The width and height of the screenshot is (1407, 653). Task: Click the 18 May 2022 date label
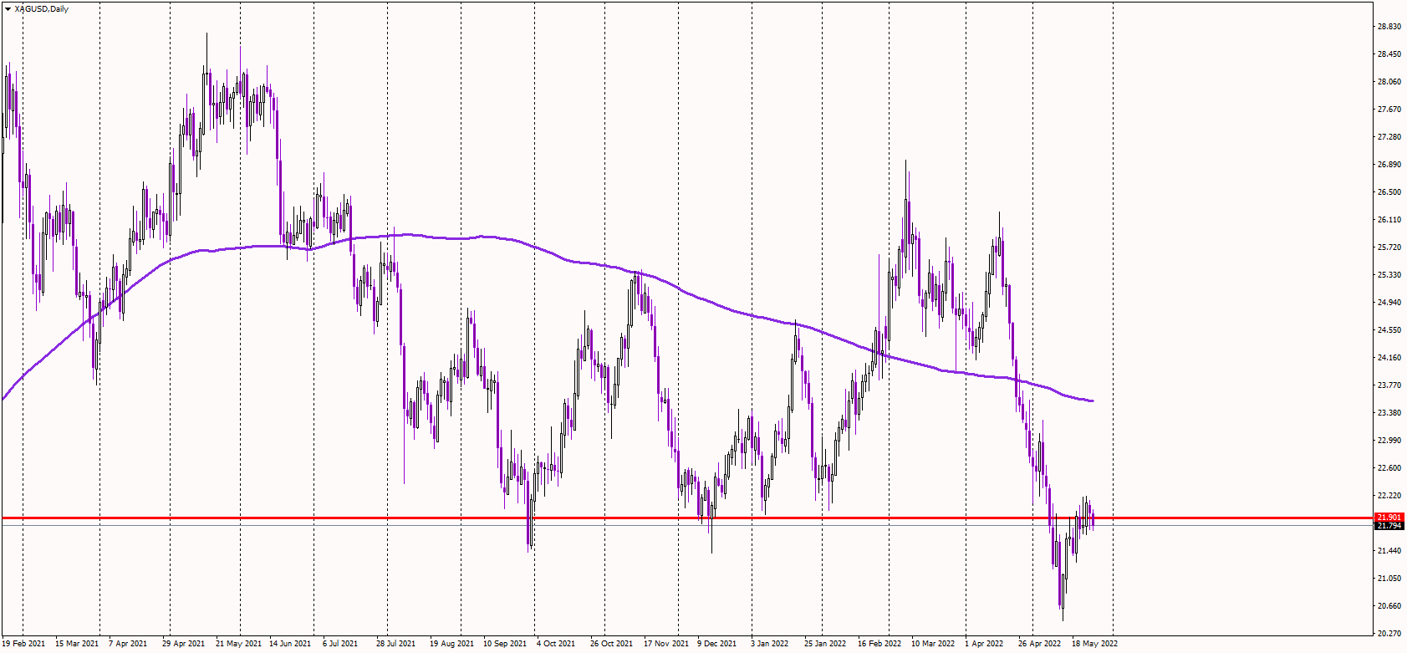[x=1094, y=644]
